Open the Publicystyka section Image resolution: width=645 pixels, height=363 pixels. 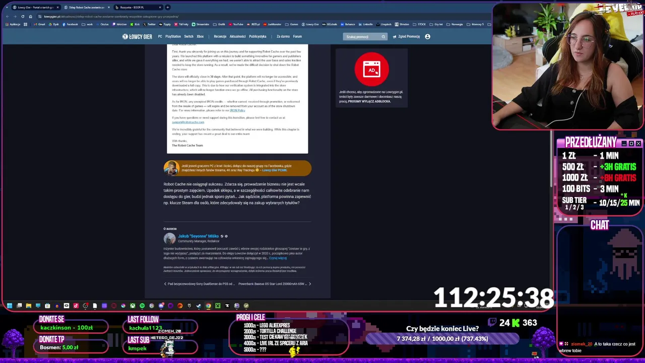point(257,36)
